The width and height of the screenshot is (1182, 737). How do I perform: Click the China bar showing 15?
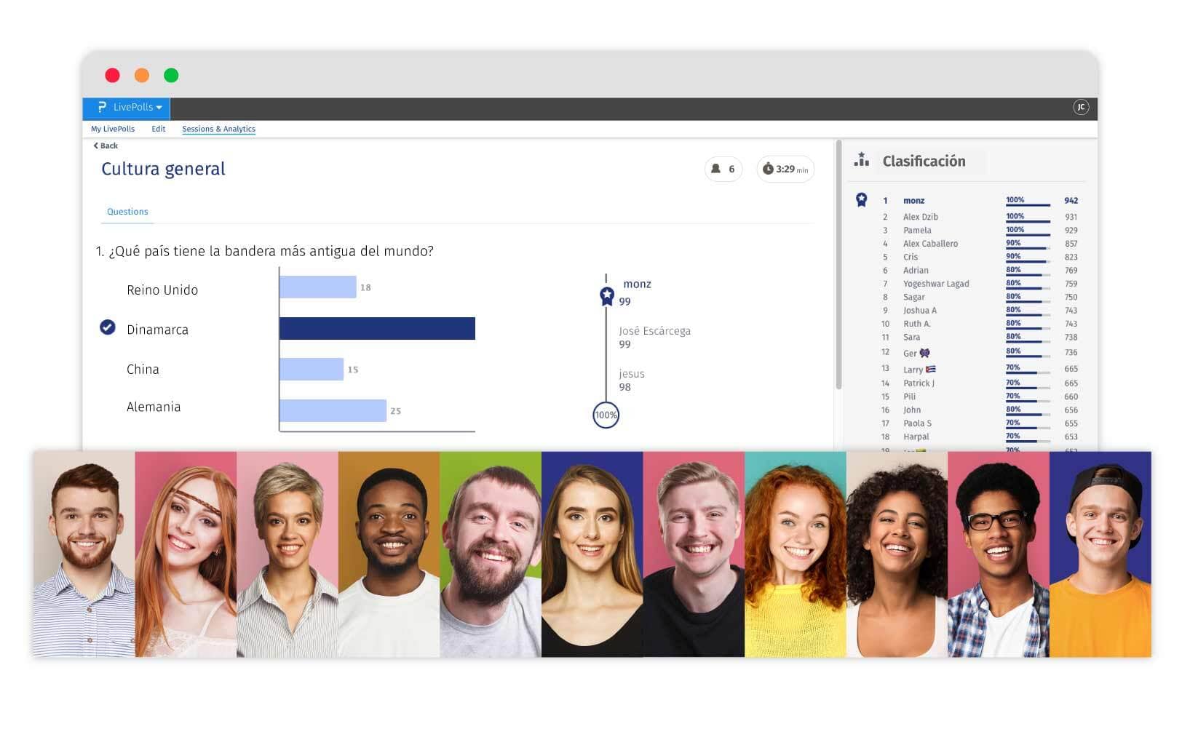312,369
